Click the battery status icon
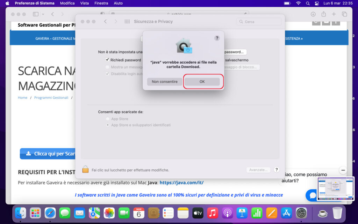The width and height of the screenshot is (358, 224). [x=287, y=3]
